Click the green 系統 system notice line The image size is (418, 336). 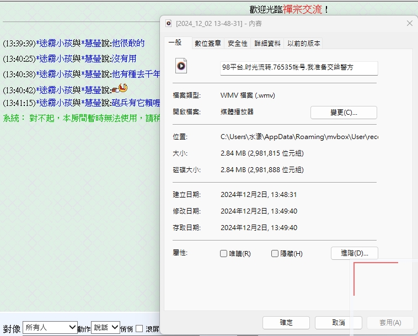(81, 118)
